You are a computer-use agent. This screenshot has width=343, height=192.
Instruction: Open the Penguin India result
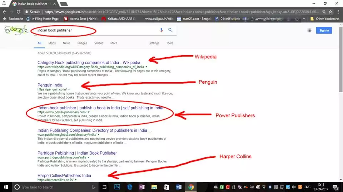click(x=50, y=85)
